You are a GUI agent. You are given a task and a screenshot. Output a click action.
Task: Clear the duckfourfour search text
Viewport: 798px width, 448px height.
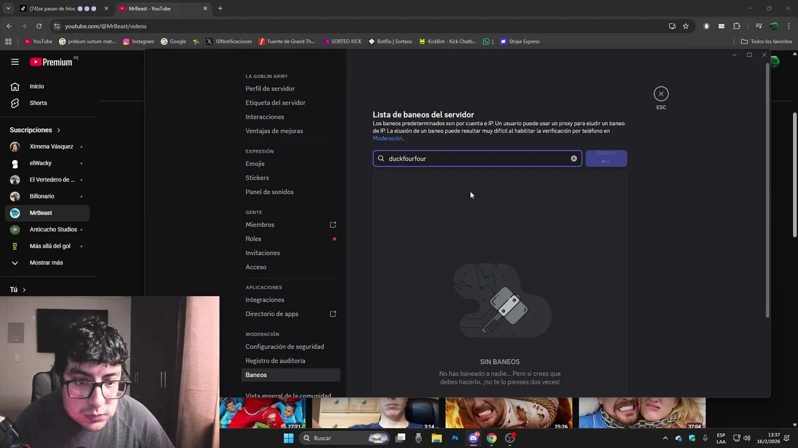click(x=574, y=159)
